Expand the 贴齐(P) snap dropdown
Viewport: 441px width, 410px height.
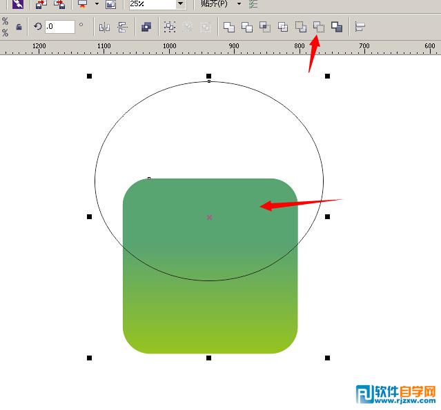[239, 4]
